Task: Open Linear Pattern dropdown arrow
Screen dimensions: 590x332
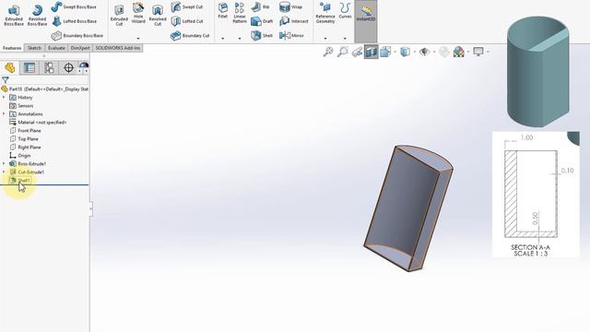Action: (x=240, y=39)
